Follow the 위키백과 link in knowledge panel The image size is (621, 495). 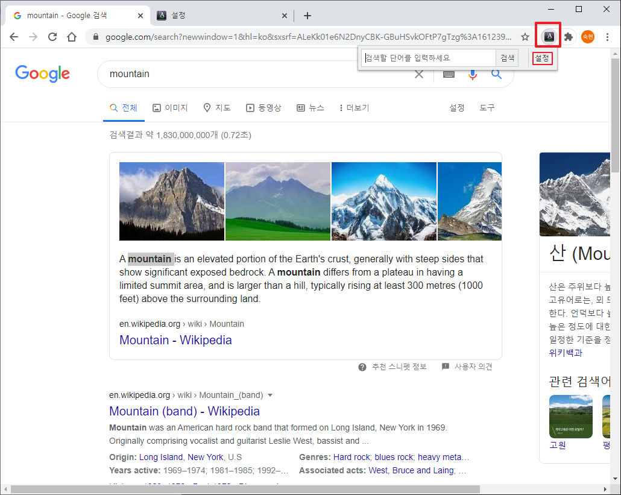565,353
